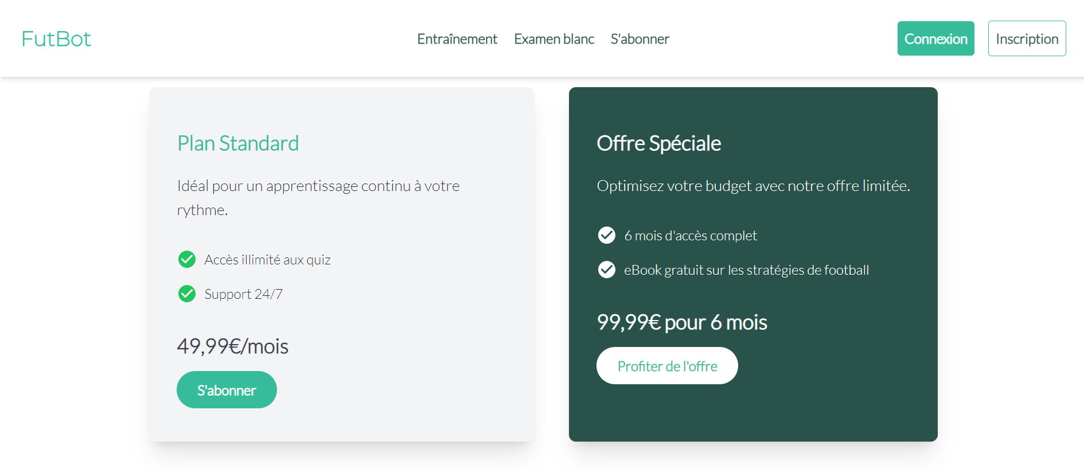Screen dimensions: 1084x472
Task: Click the 49,99€/mois price text
Action: coord(232,346)
